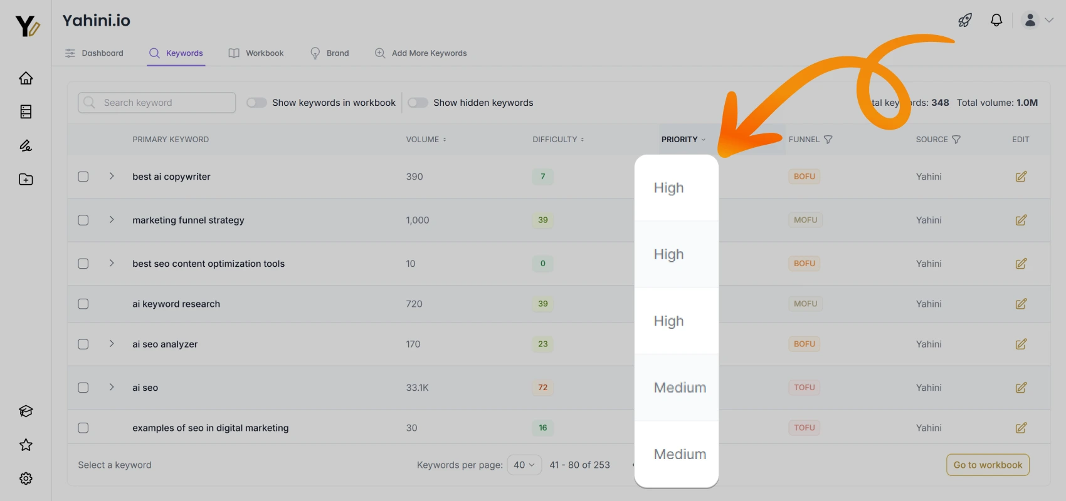
Task: Open the account menu chevron
Action: tap(1049, 20)
